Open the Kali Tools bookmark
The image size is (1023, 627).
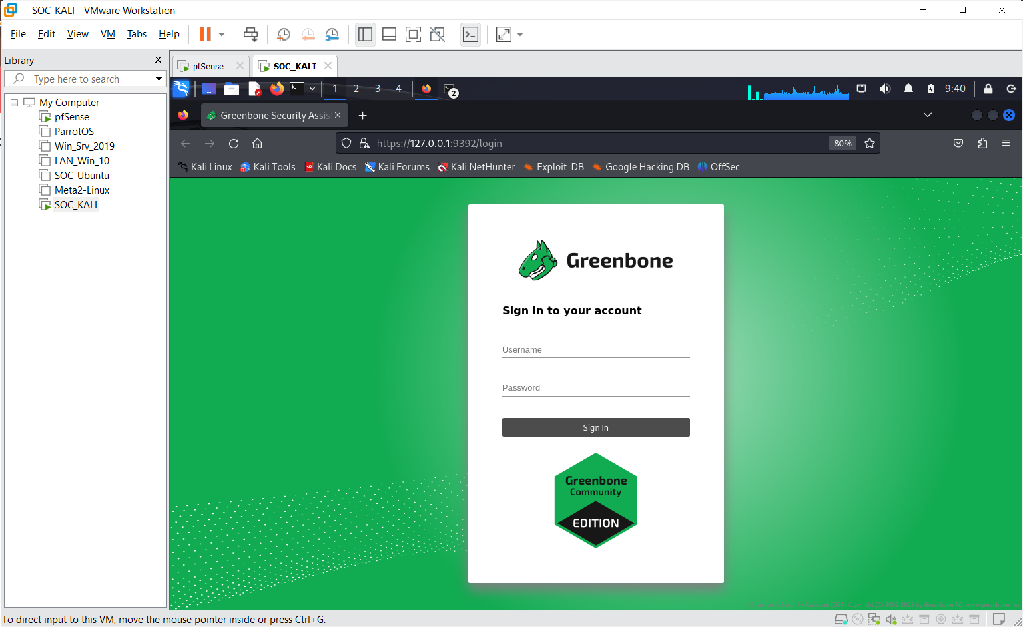(x=268, y=167)
